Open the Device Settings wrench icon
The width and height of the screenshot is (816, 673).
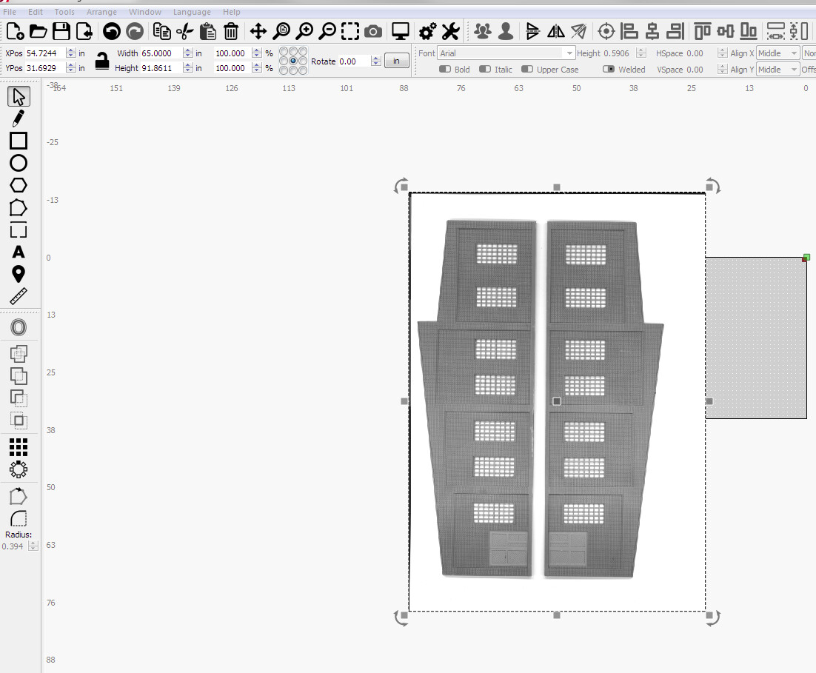pyautogui.click(x=451, y=32)
